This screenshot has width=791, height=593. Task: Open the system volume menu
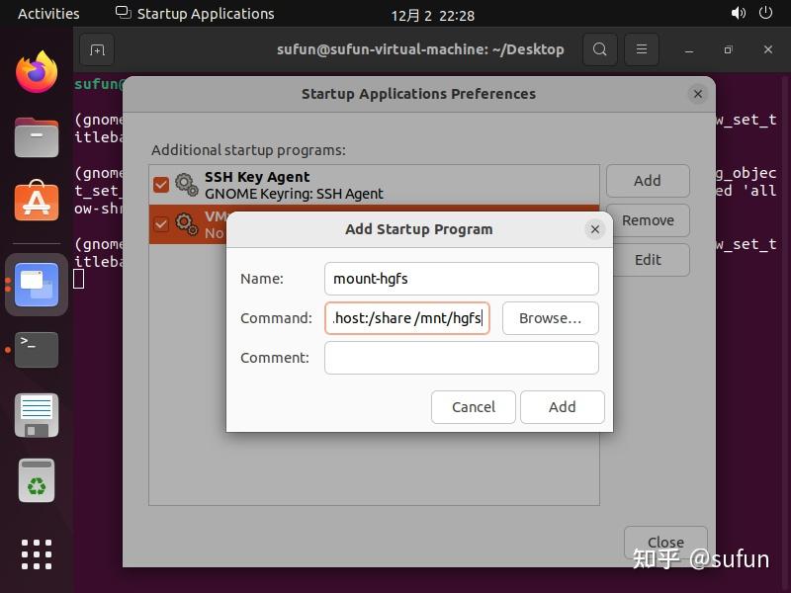(740, 13)
